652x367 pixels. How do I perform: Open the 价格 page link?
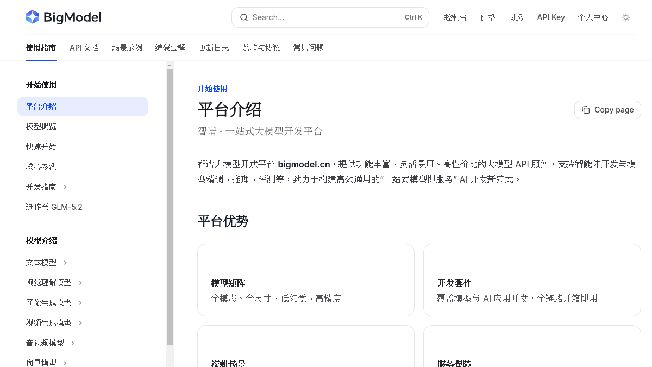point(488,17)
